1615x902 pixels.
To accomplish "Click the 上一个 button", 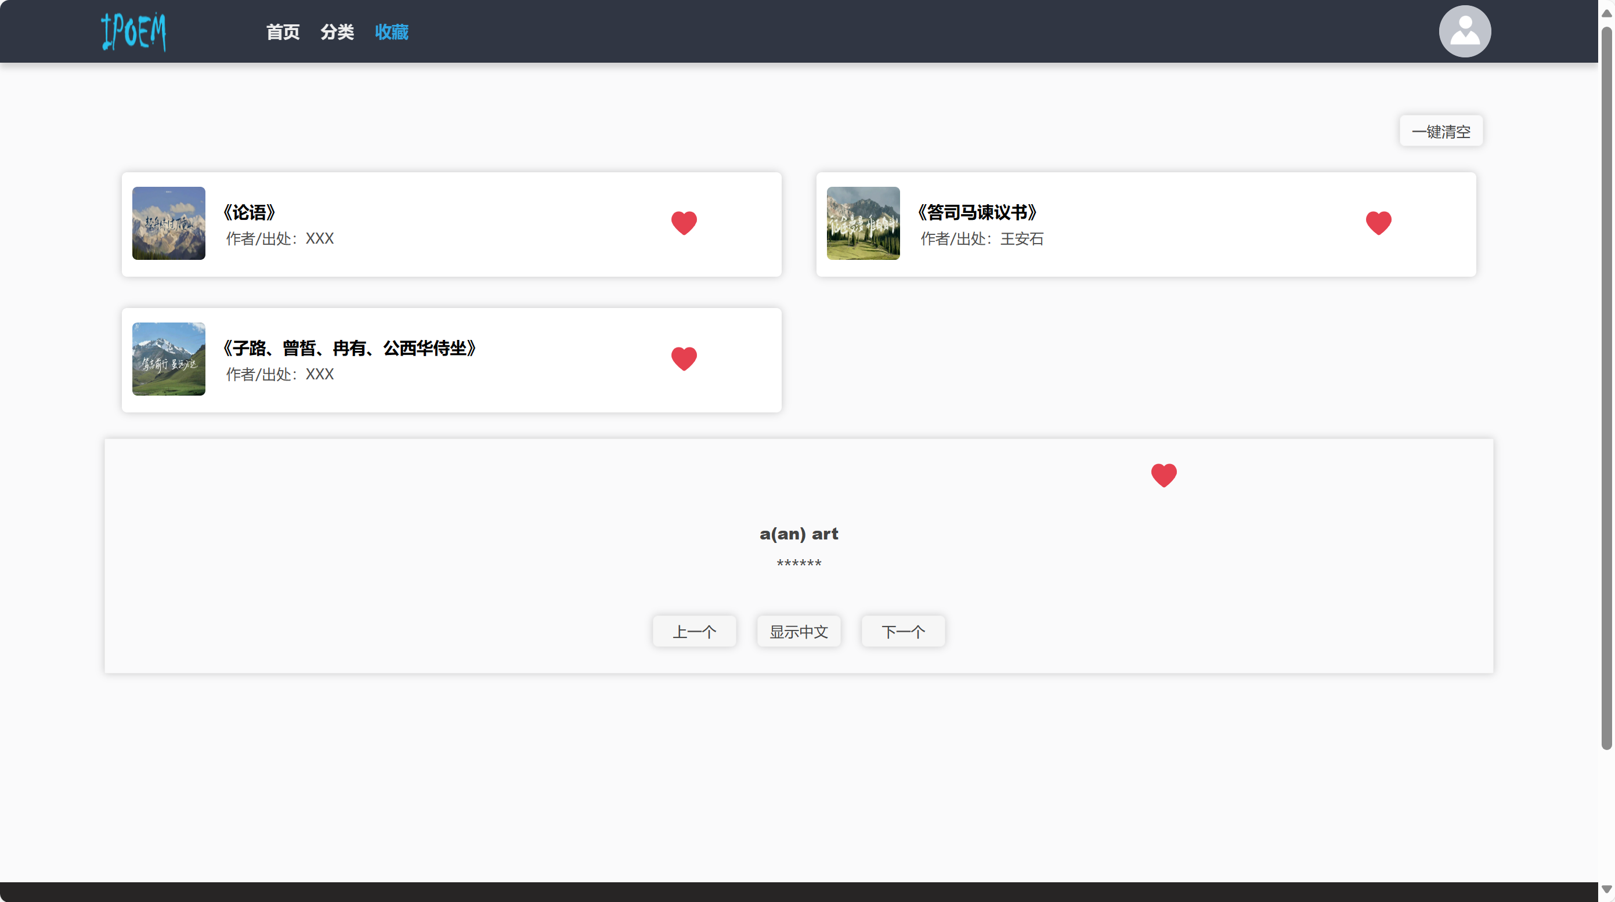I will [693, 631].
